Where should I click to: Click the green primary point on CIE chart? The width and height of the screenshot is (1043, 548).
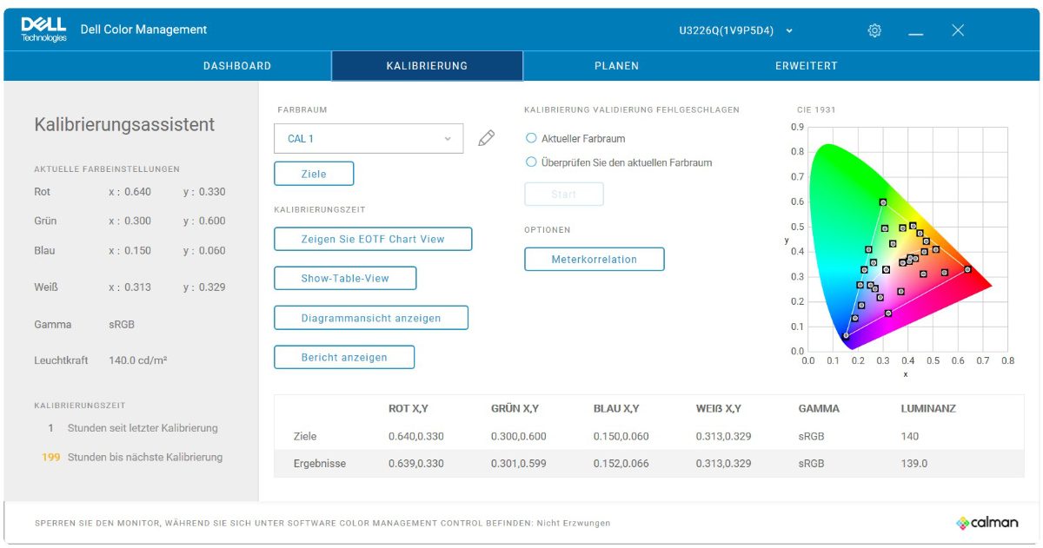click(883, 202)
